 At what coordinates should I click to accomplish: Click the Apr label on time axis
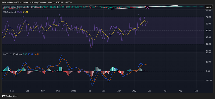click(119, 91)
